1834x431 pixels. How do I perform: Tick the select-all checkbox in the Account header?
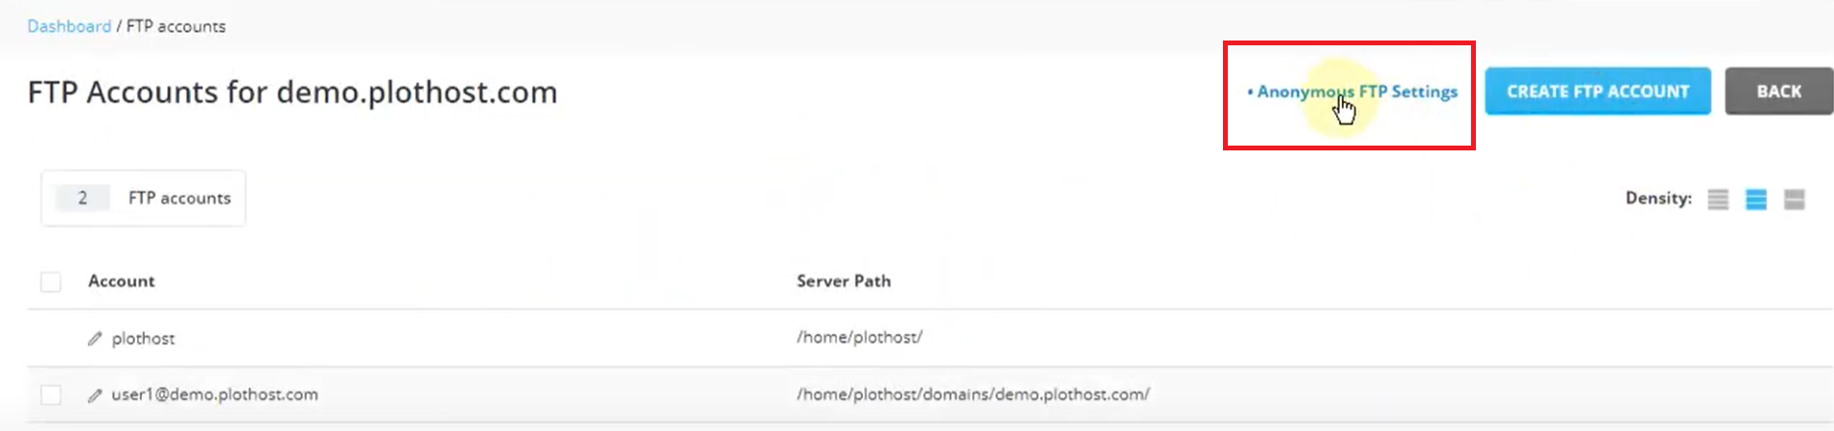click(x=51, y=282)
